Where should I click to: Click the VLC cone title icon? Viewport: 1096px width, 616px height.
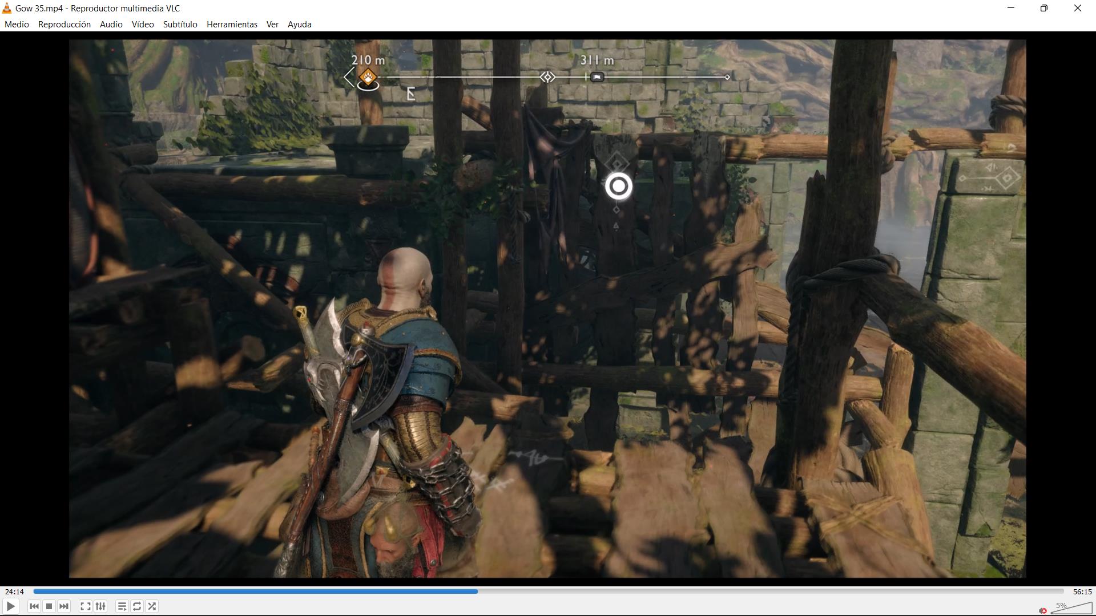[x=7, y=8]
